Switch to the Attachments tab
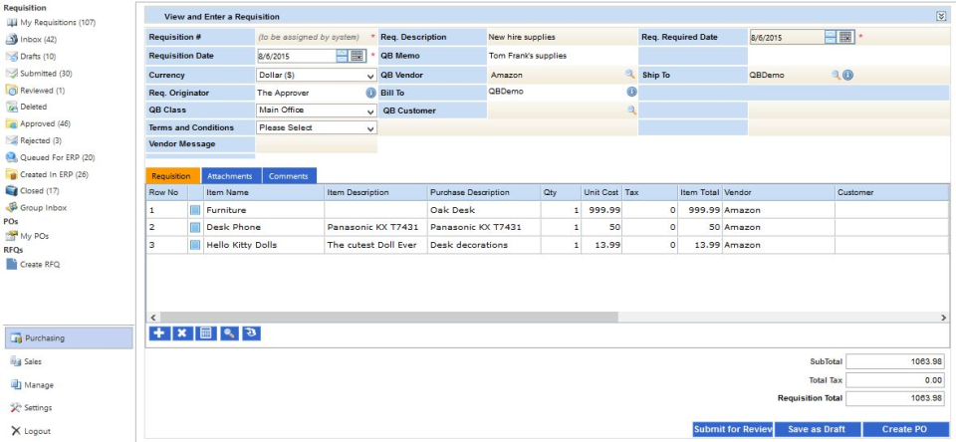956x442 pixels. click(230, 176)
